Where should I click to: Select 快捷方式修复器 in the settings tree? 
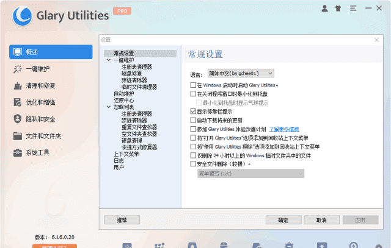(139, 147)
